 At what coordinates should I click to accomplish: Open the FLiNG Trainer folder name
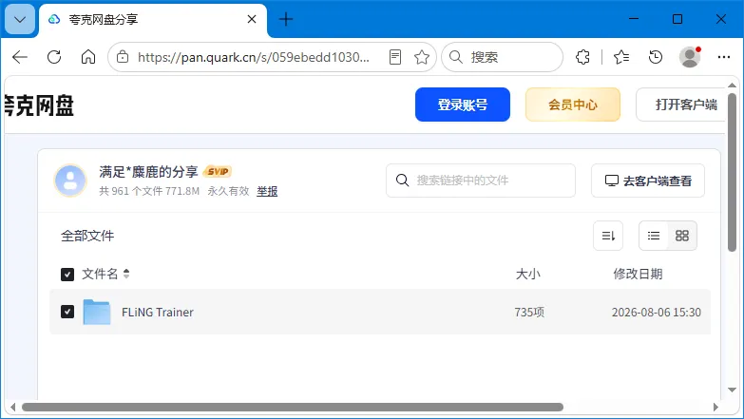pyautogui.click(x=158, y=313)
